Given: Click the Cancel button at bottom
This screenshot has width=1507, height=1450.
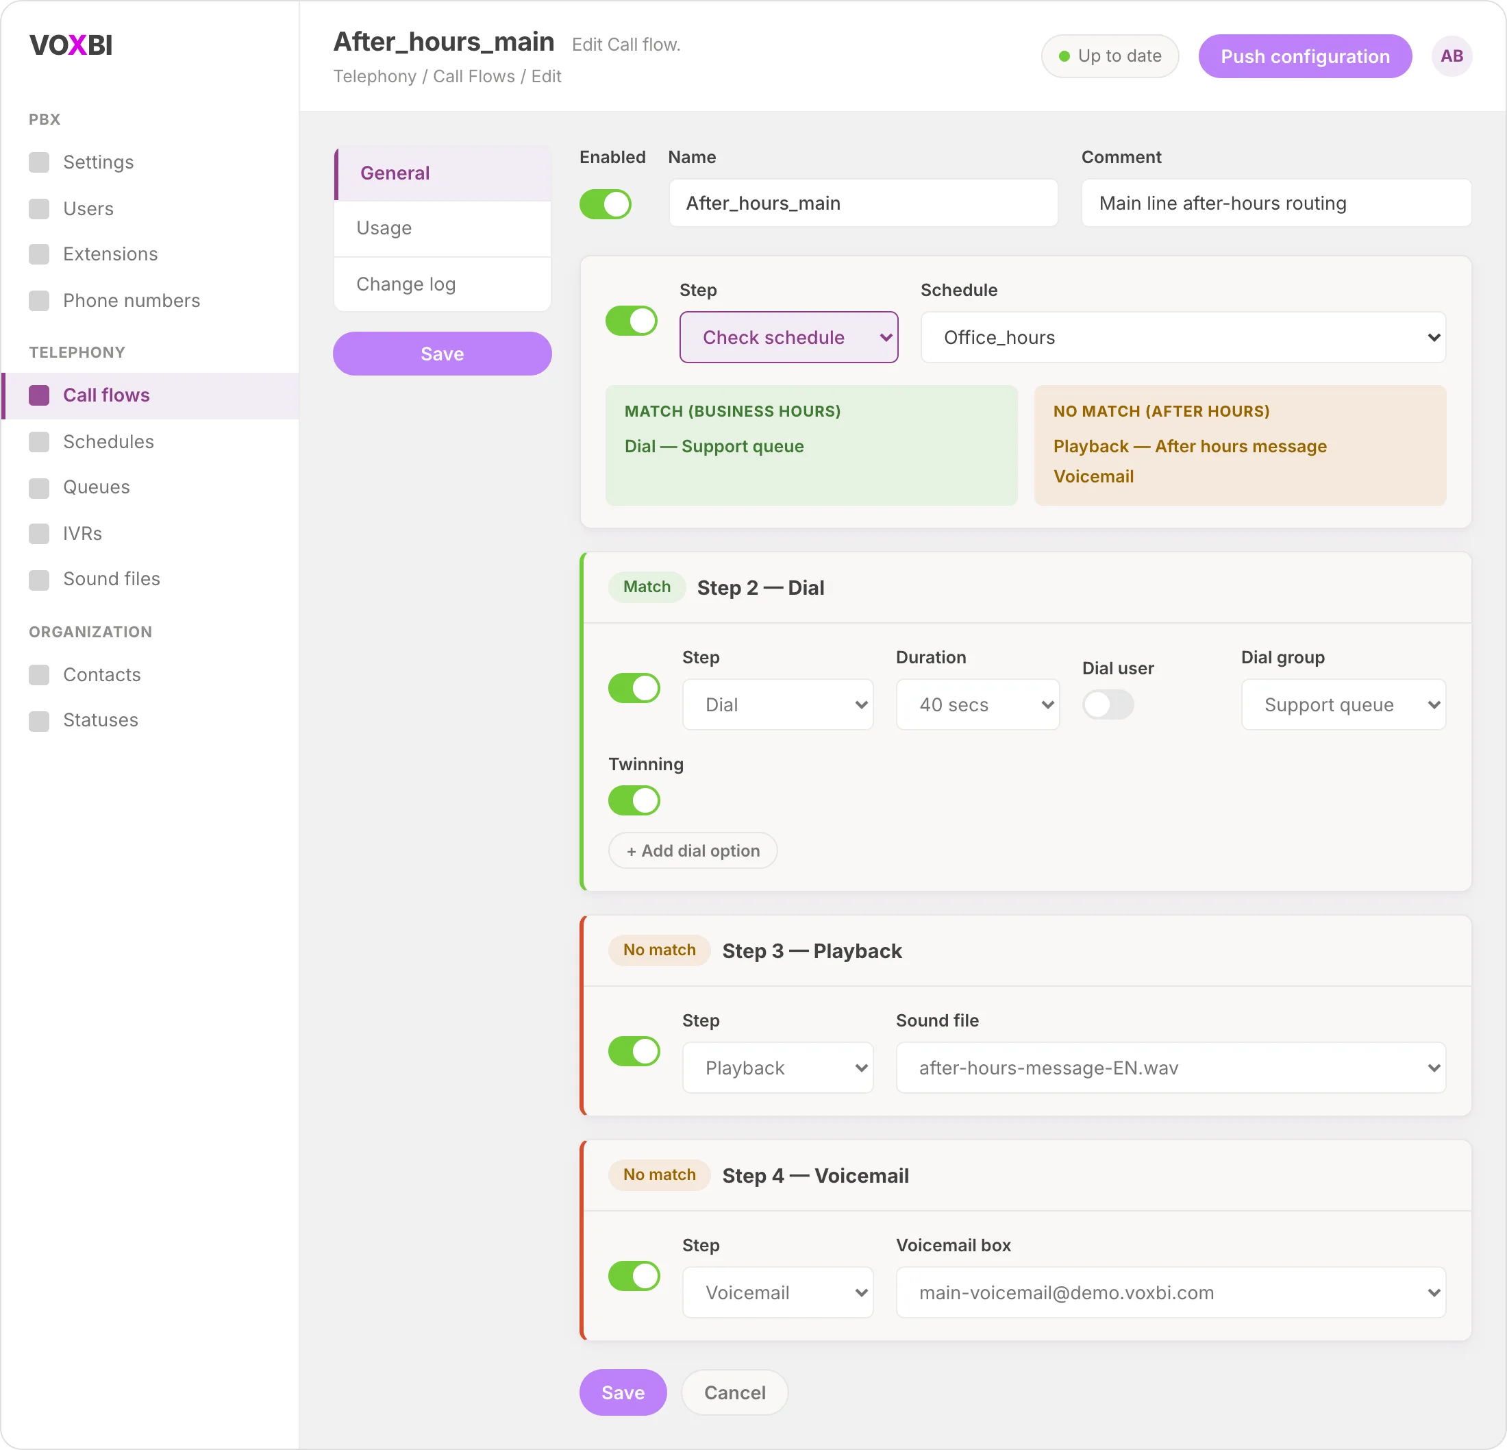Looking at the screenshot, I should click(x=734, y=1392).
